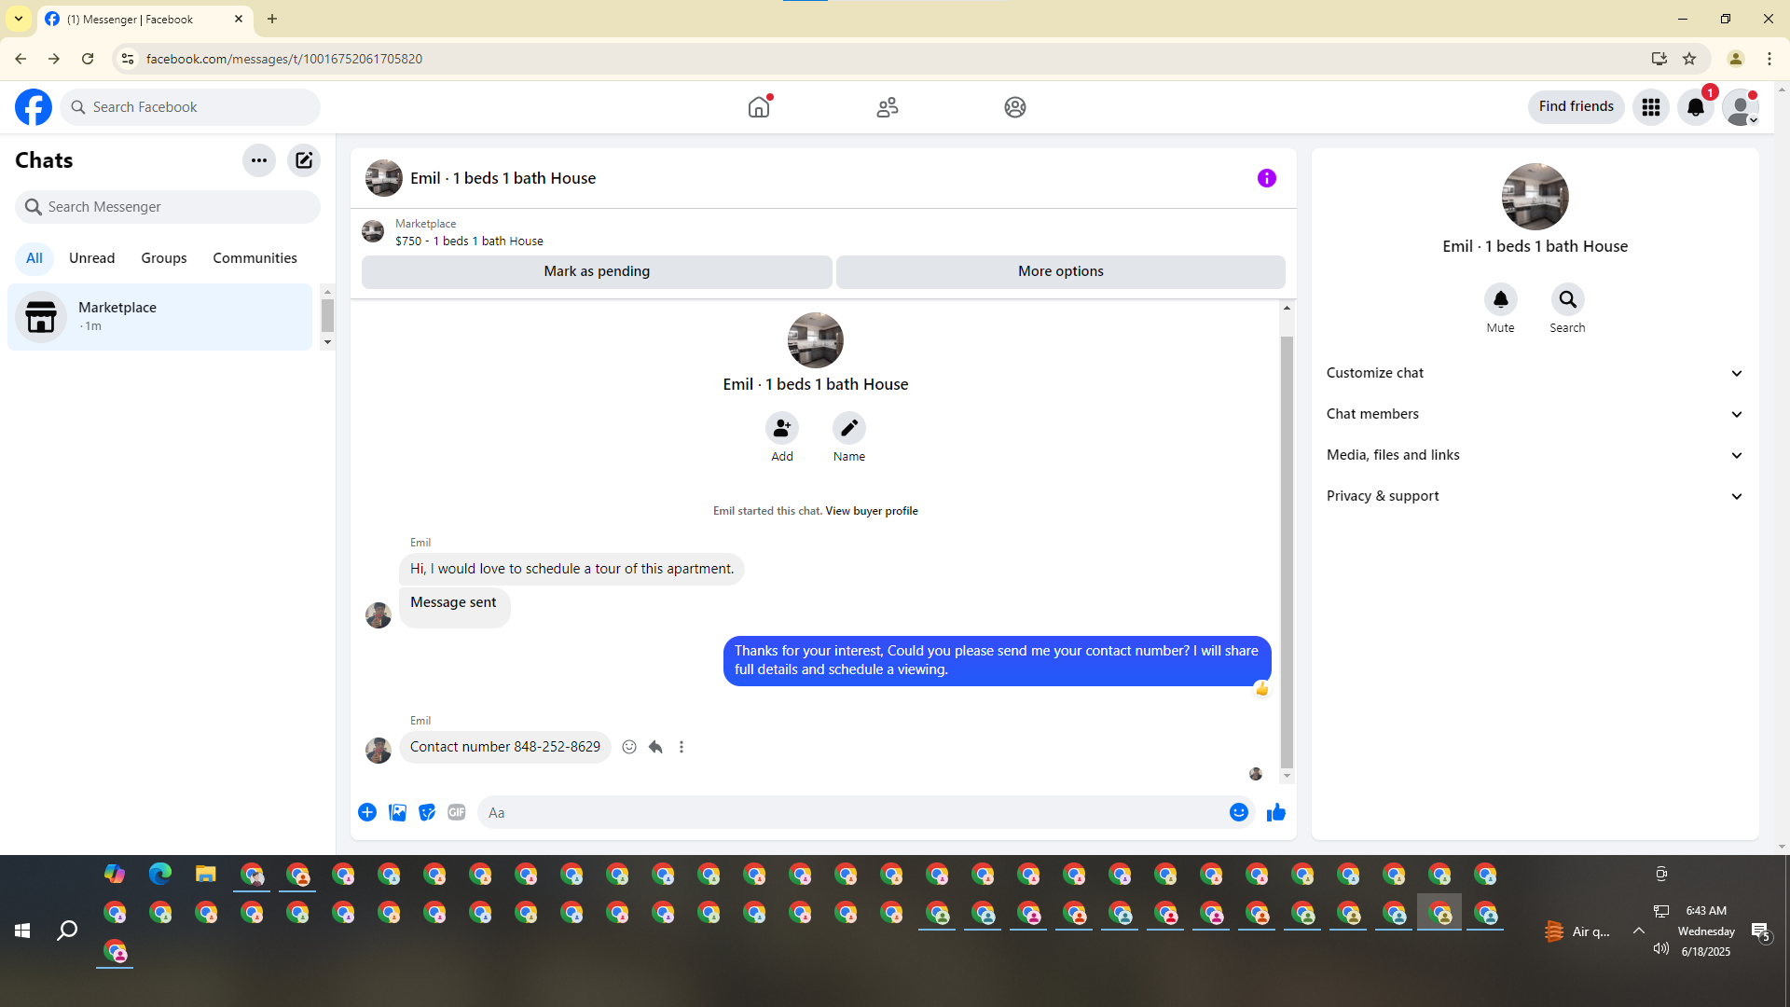Open conversation information icon
The width and height of the screenshot is (1790, 1007).
pyautogui.click(x=1267, y=178)
